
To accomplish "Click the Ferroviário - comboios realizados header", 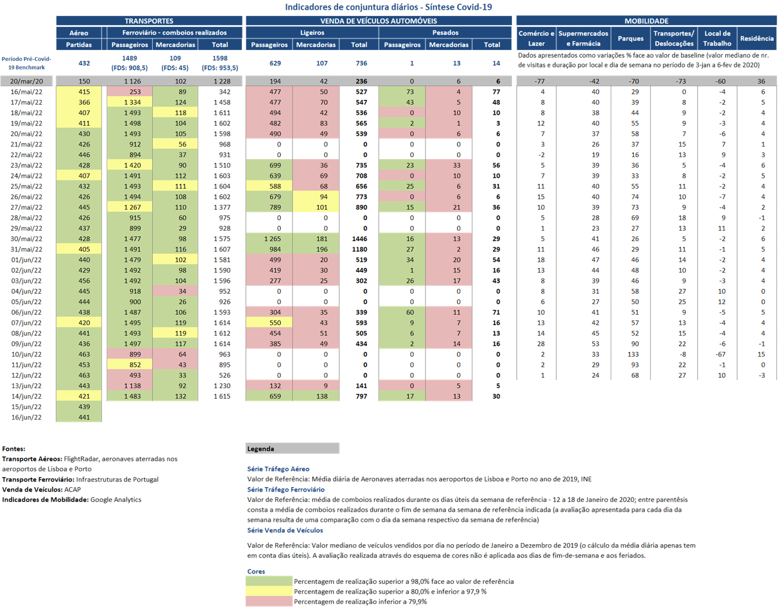I will pos(174,33).
